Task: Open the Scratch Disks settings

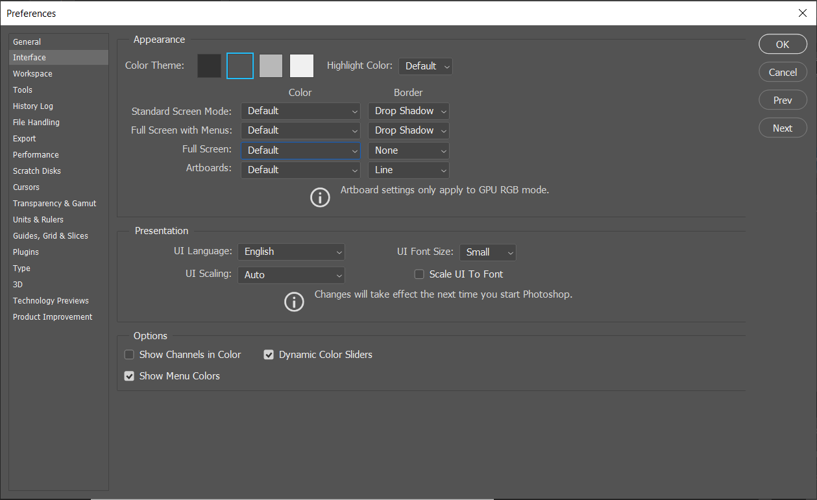Action: click(x=36, y=171)
